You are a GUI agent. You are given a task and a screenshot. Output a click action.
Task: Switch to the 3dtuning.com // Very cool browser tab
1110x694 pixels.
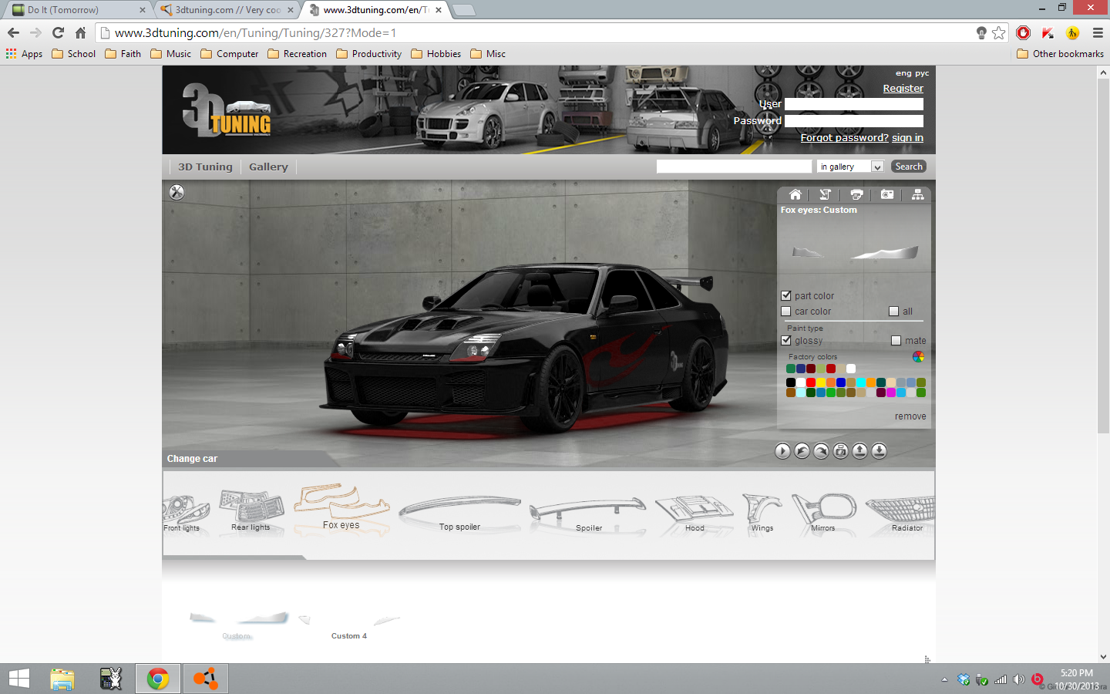pos(227,10)
